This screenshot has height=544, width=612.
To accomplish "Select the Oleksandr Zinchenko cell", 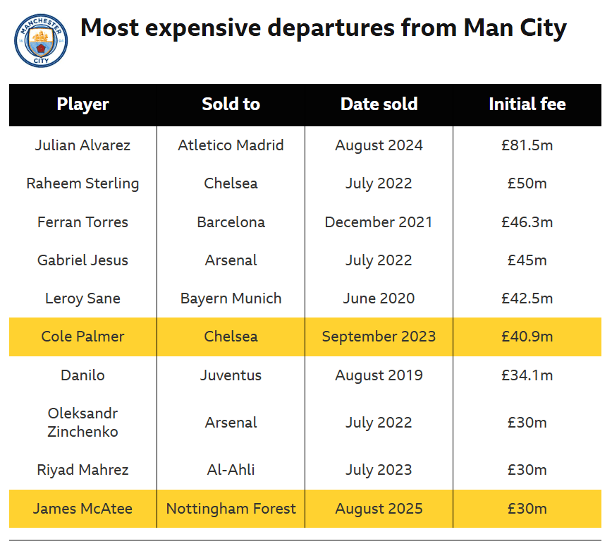I will [82, 423].
